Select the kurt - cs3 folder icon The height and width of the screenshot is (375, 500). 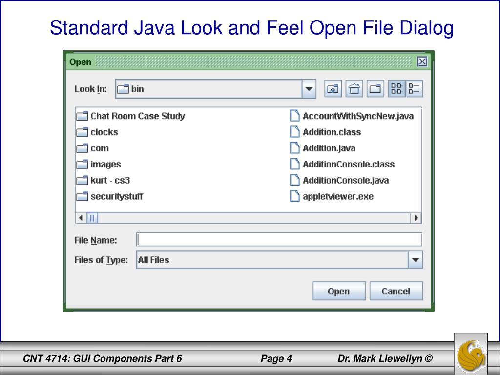point(82,180)
